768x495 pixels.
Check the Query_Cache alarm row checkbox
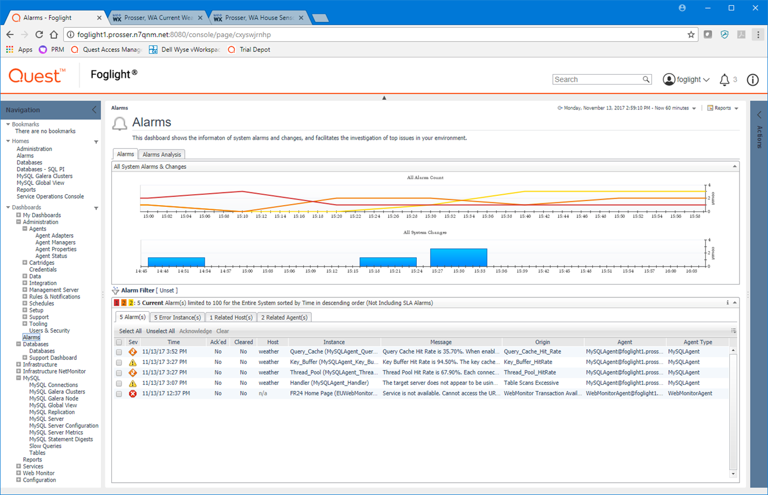coord(119,352)
